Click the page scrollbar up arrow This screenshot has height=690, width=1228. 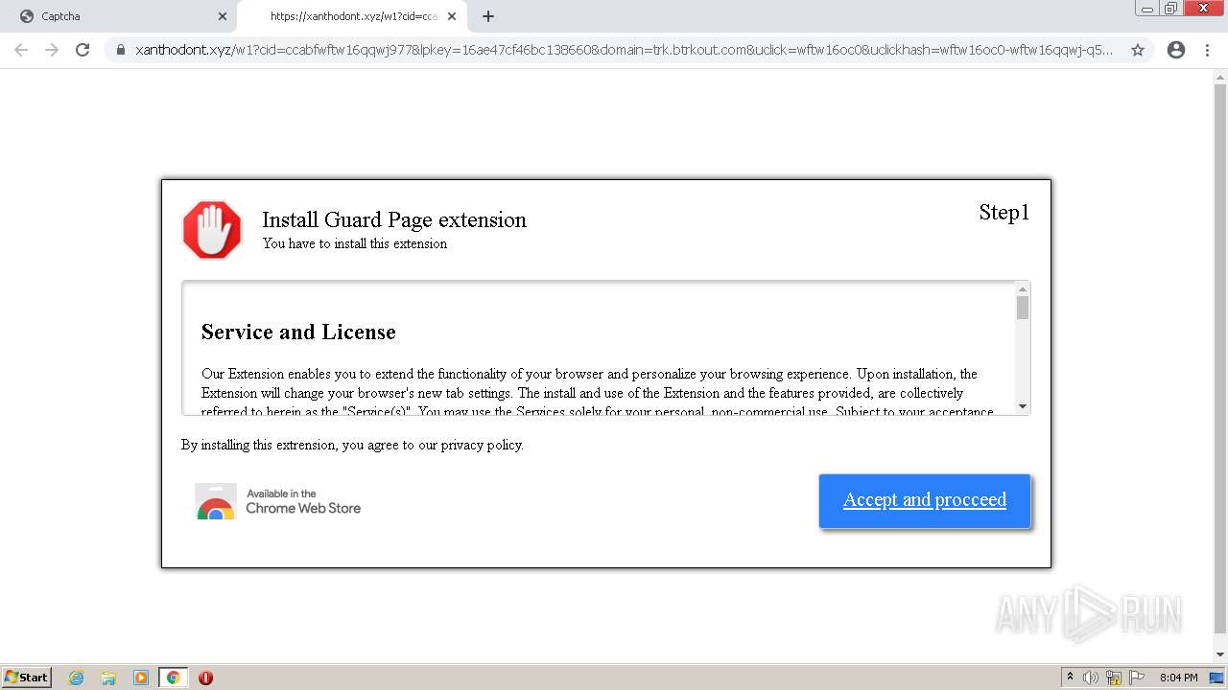click(1220, 78)
